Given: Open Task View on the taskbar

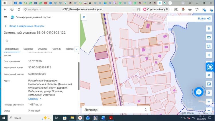Looking at the screenshot, I should click(x=56, y=118).
